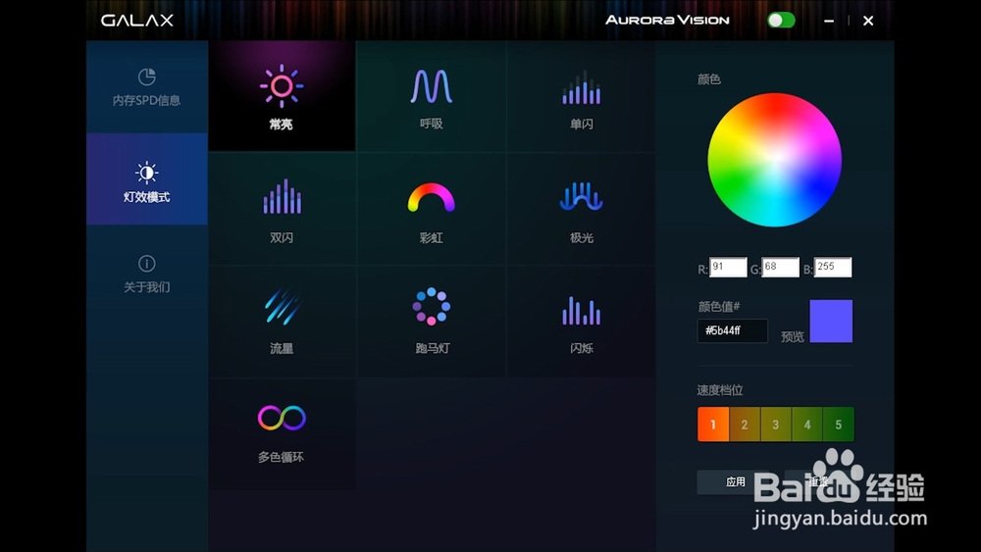
Task: Set speed level 4
Action: [807, 425]
